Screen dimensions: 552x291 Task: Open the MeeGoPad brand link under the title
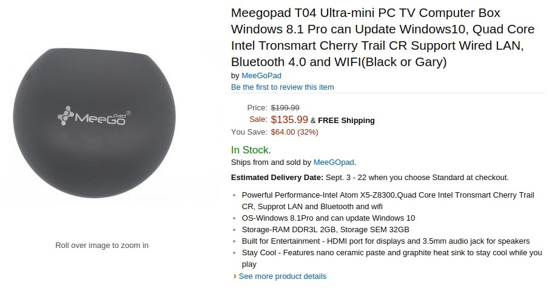coord(261,76)
